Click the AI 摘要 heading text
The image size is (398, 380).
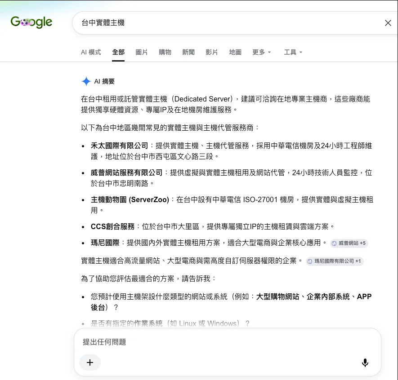coord(104,81)
